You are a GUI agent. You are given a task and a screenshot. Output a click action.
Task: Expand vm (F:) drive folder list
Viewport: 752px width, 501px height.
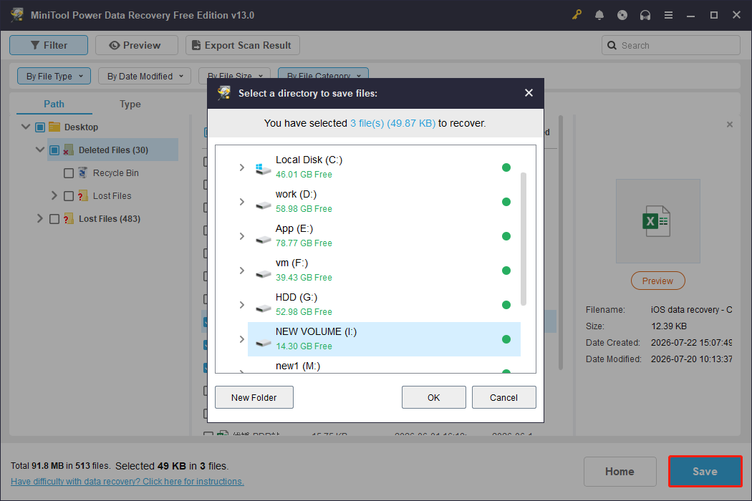click(x=242, y=271)
